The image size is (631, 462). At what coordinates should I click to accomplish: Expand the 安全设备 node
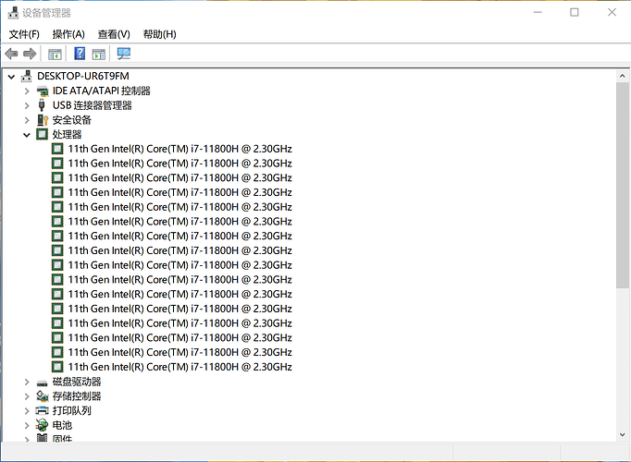(x=27, y=120)
